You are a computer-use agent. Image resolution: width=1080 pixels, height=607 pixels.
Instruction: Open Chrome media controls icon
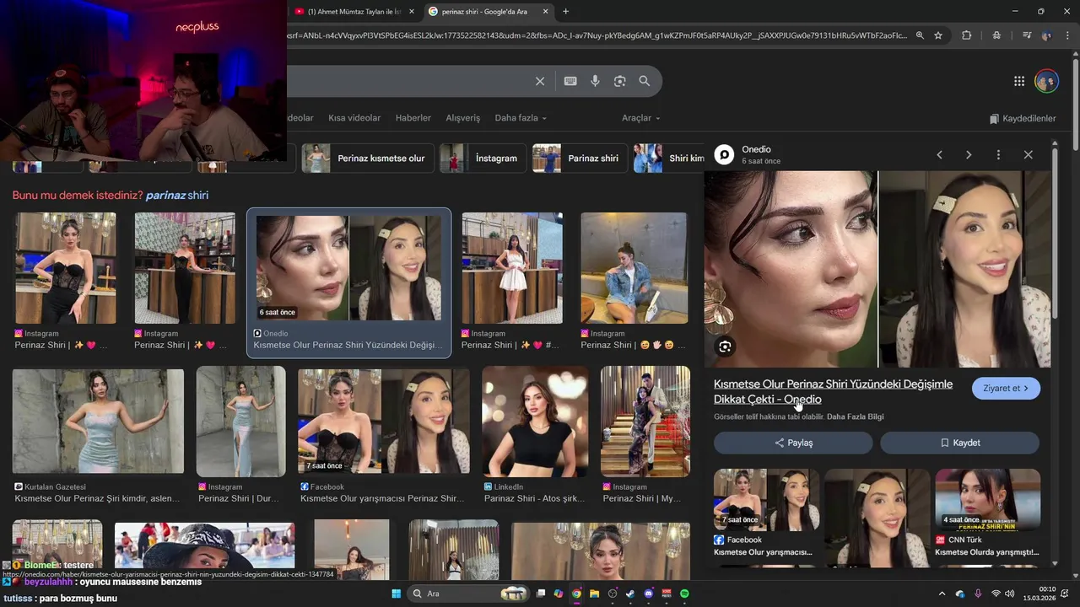(x=1027, y=35)
